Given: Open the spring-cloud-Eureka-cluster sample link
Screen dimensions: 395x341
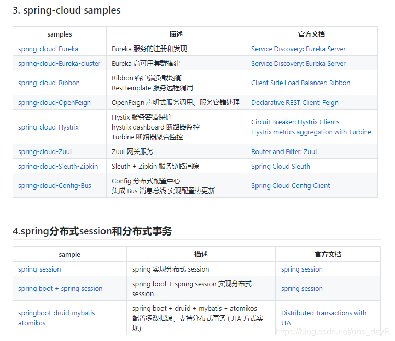Looking at the screenshot, I should [59, 64].
